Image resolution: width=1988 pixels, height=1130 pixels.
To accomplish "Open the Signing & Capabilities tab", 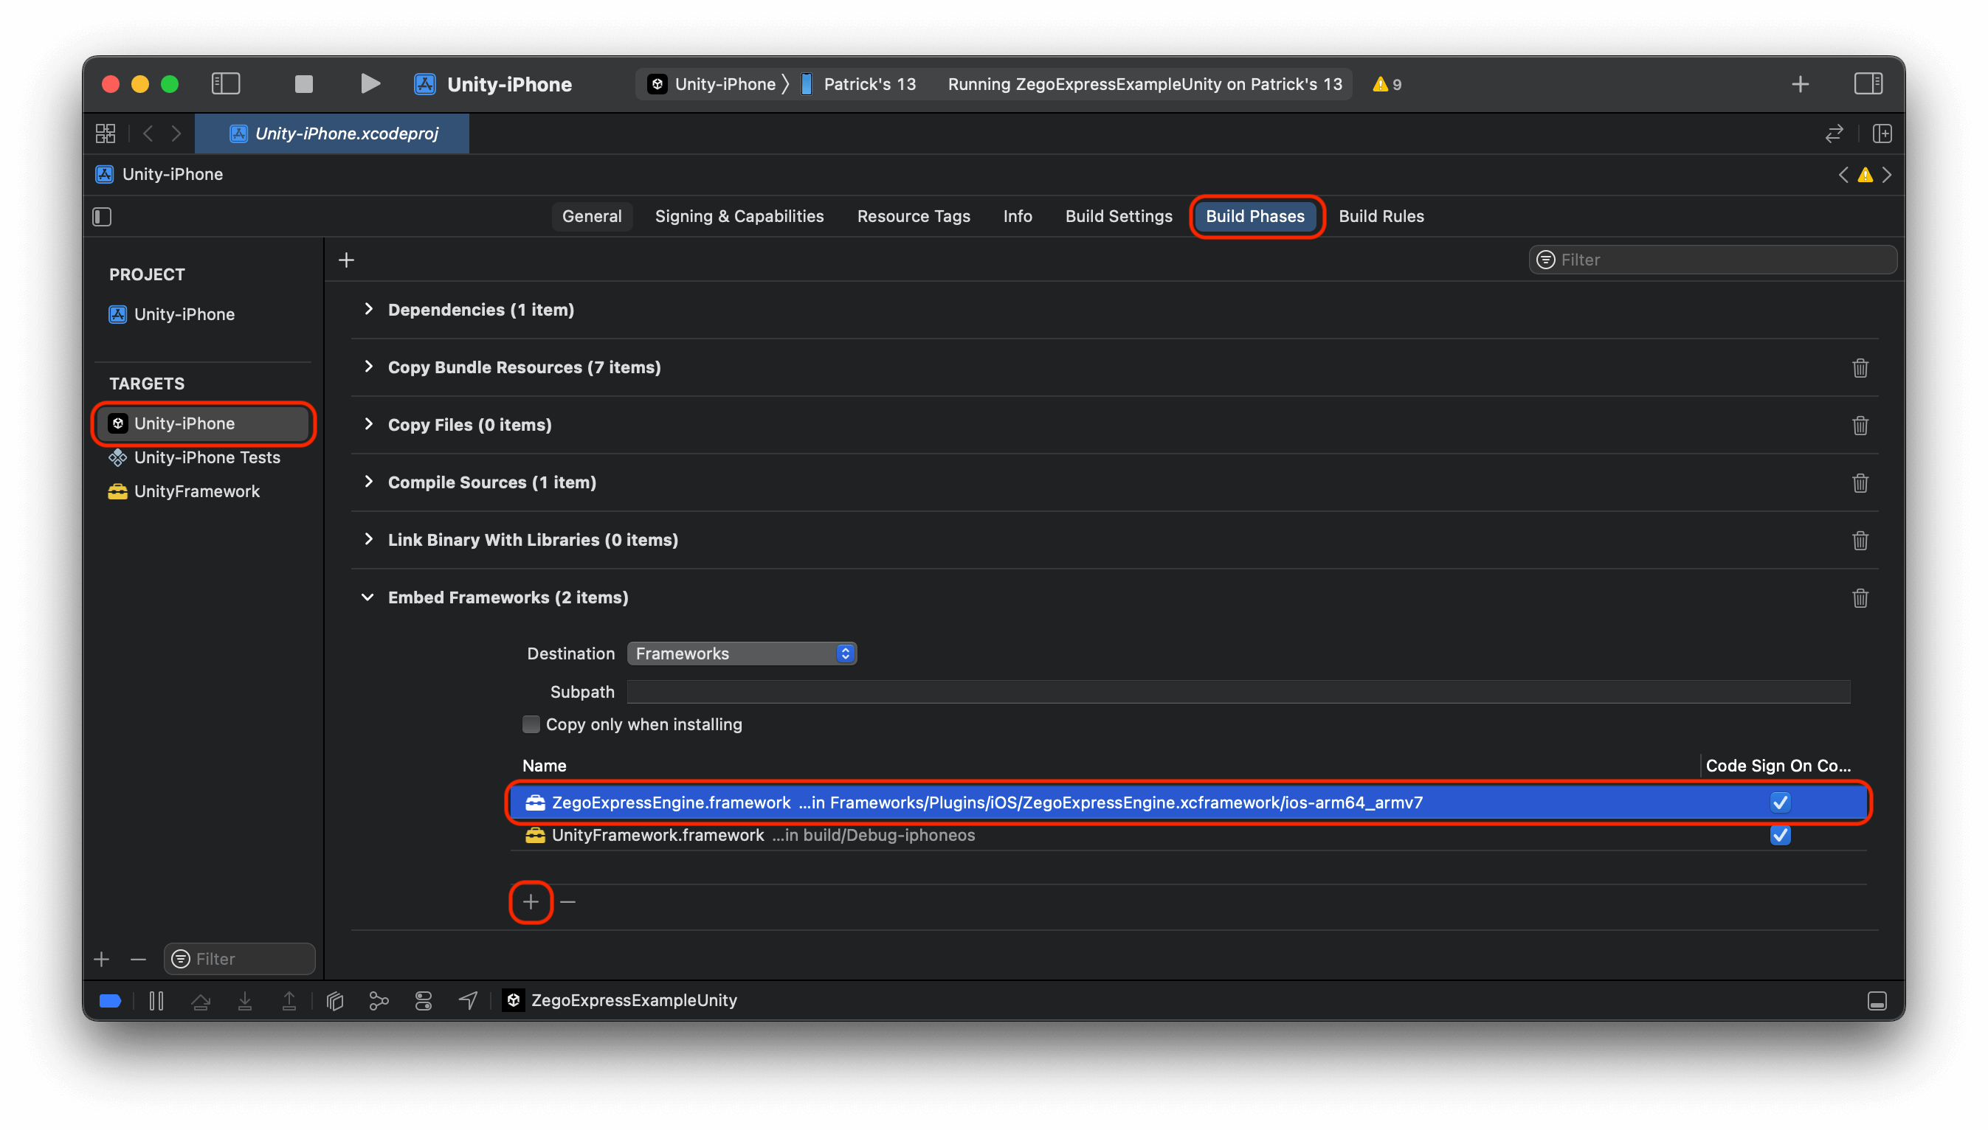I will 739,216.
